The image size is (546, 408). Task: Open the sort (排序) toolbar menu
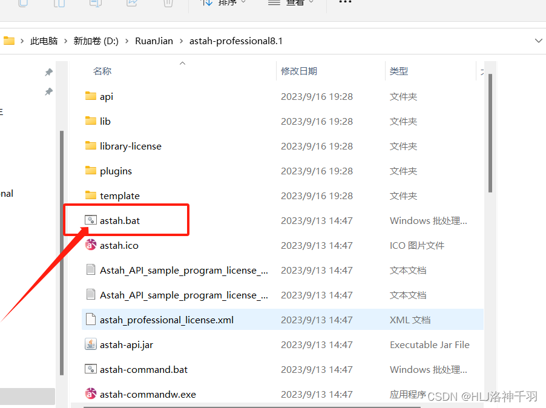pos(223,3)
